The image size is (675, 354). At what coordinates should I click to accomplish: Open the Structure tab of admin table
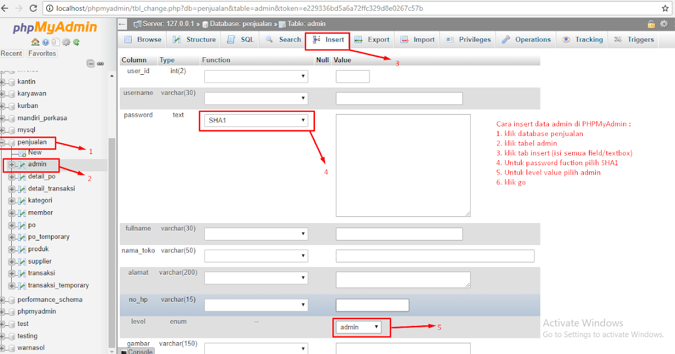pos(194,39)
